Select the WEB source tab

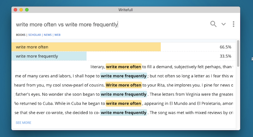click(x=57, y=35)
